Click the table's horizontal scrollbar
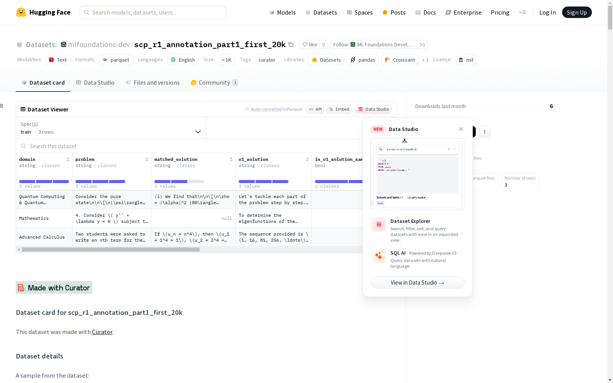Image resolution: width=613 pixels, height=383 pixels. coord(111,249)
